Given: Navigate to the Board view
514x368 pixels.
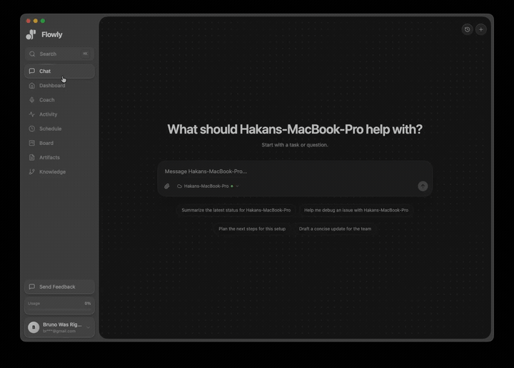Looking at the screenshot, I should point(60,143).
